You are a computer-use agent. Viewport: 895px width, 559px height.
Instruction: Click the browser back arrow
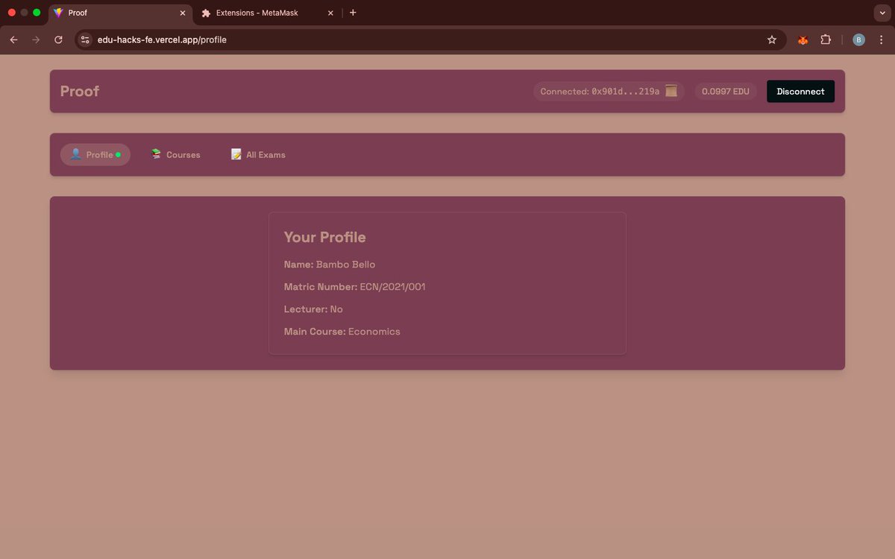pyautogui.click(x=13, y=40)
